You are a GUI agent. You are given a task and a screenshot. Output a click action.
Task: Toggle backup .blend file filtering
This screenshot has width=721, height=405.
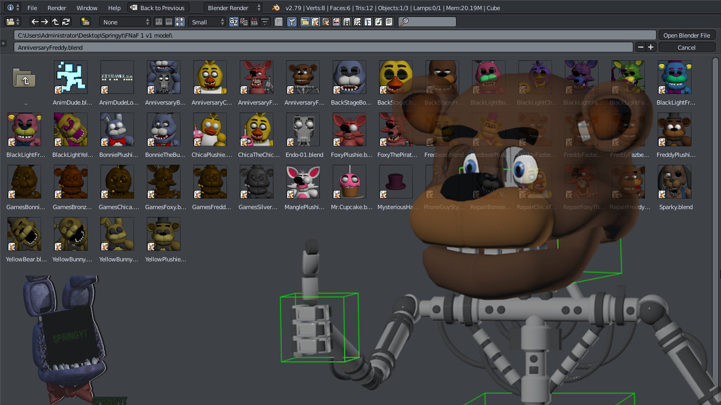point(326,22)
